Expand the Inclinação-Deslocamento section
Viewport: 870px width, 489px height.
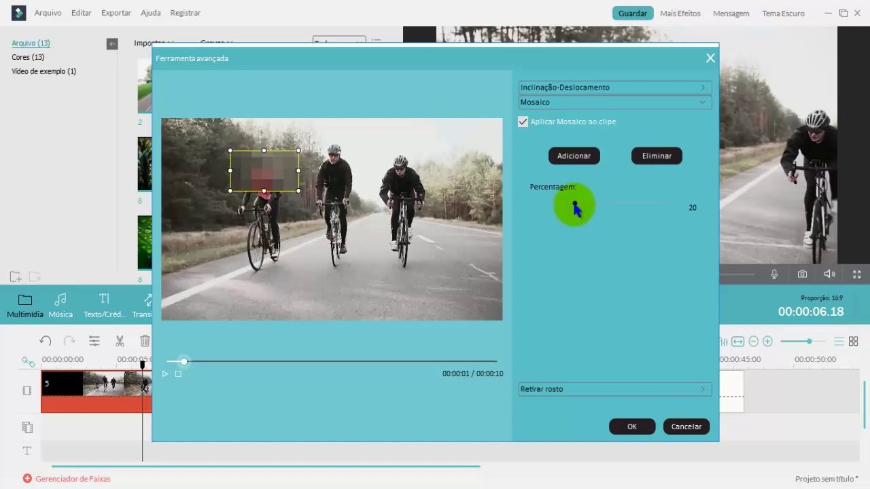(x=615, y=88)
